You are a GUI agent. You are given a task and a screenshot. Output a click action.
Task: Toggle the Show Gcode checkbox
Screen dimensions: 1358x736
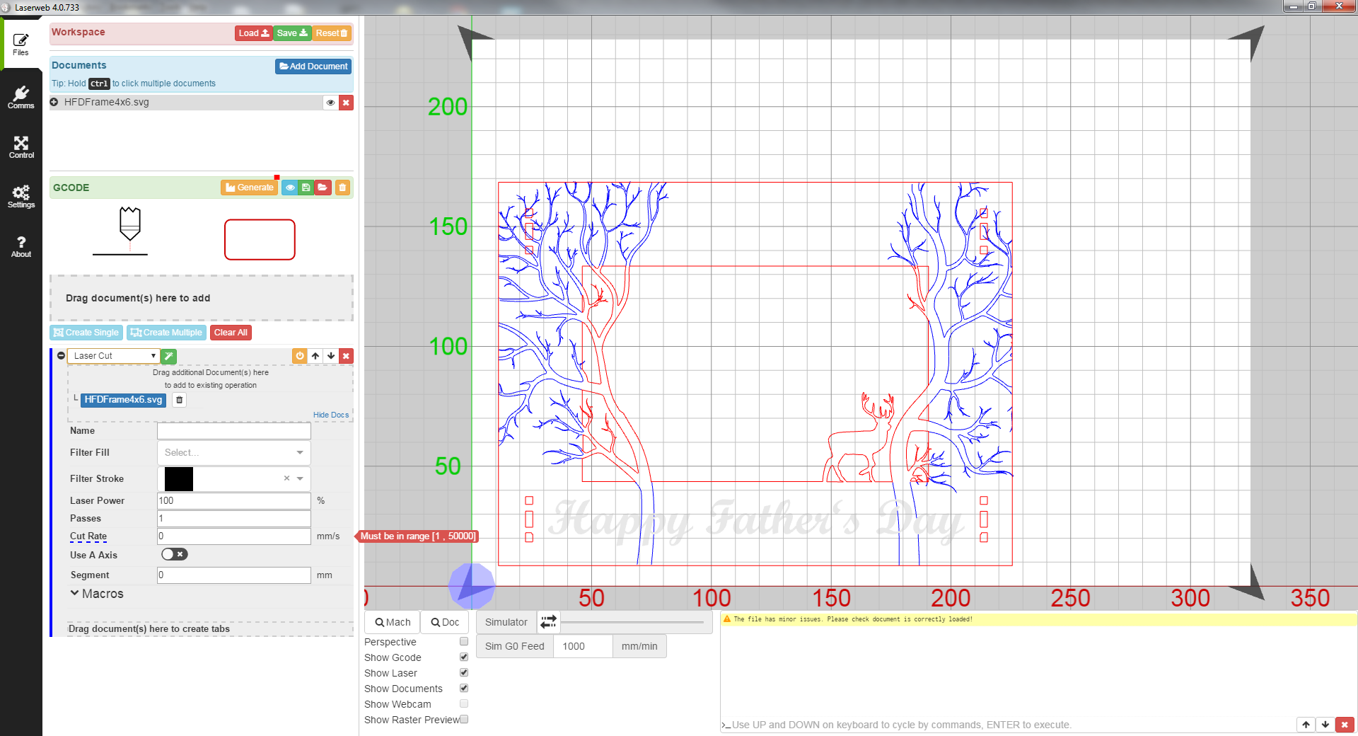(x=464, y=657)
